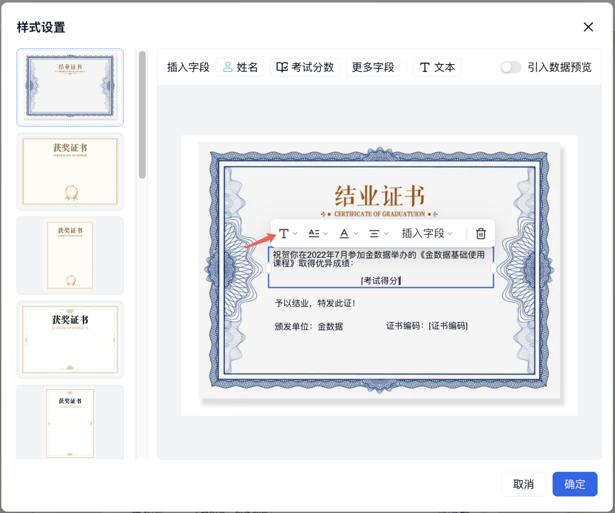The width and height of the screenshot is (615, 513).
Task: Click the text alignment icon
Action: click(374, 234)
